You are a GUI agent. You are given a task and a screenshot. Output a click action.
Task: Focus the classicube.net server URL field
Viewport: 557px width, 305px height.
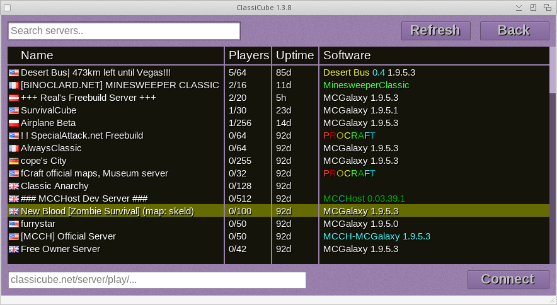click(x=157, y=280)
